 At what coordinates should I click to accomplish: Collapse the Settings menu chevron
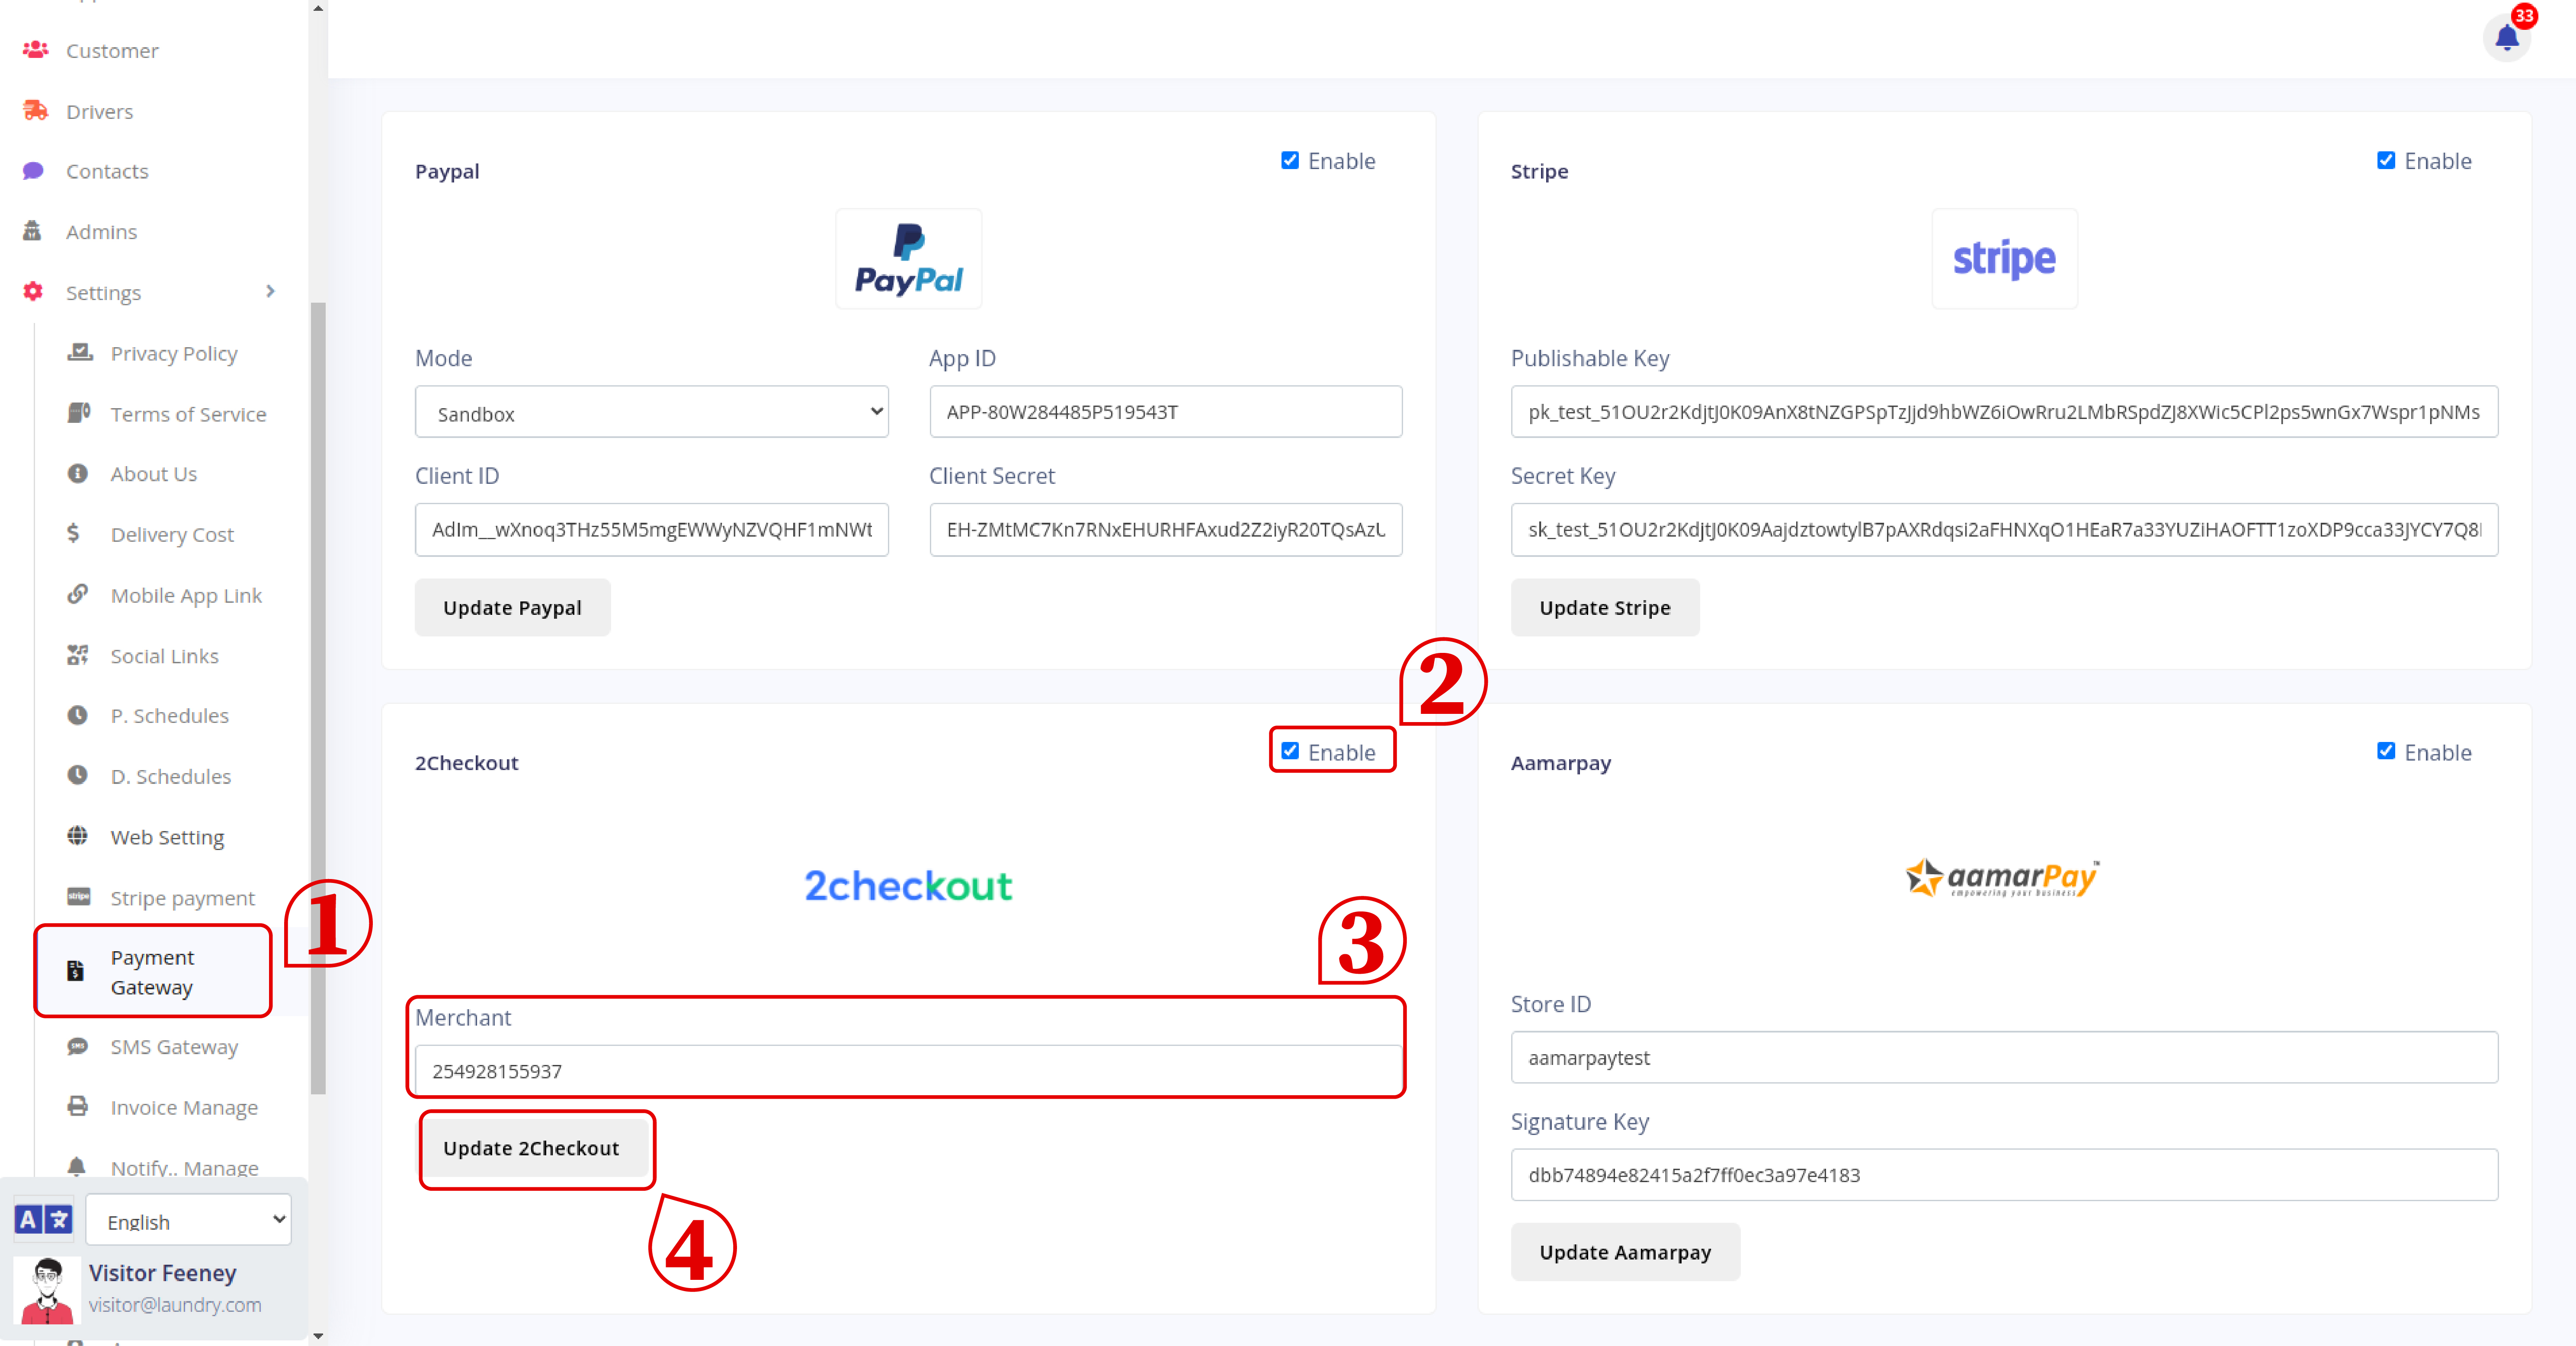[270, 291]
